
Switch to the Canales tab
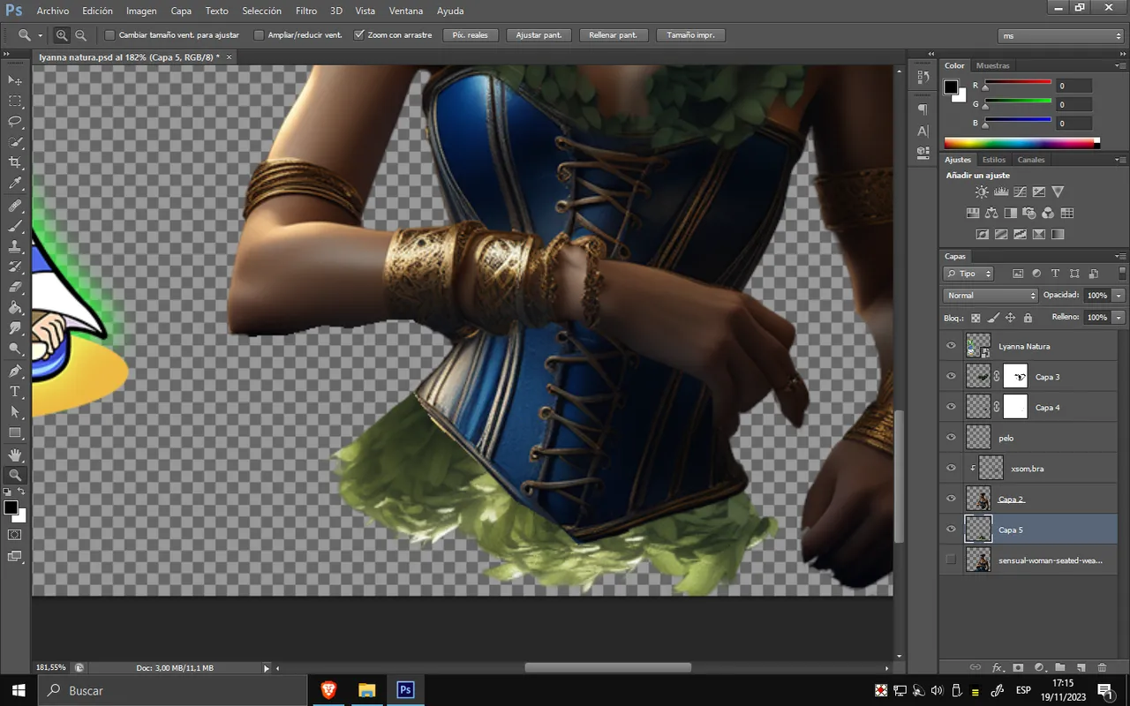click(1031, 160)
